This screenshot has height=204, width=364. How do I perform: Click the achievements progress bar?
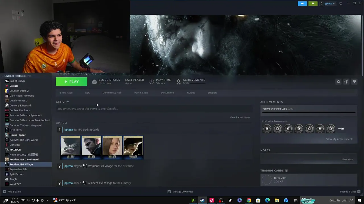(309, 112)
